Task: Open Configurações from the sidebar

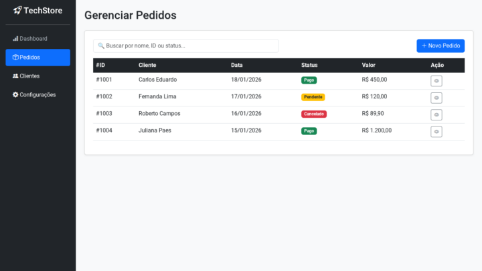Action: click(37, 95)
